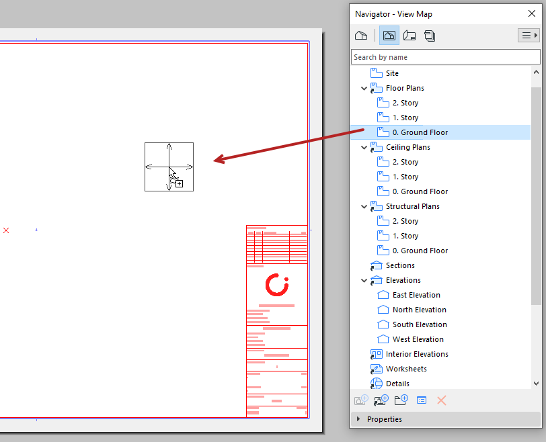Select the West Elevation view
Viewport: 546px width, 442px height.
pyautogui.click(x=418, y=339)
